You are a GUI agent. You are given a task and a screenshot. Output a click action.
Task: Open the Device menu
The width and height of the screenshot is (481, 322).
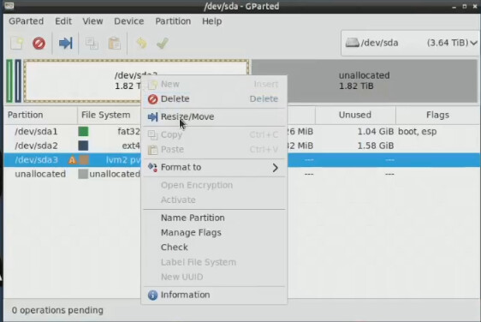click(129, 21)
